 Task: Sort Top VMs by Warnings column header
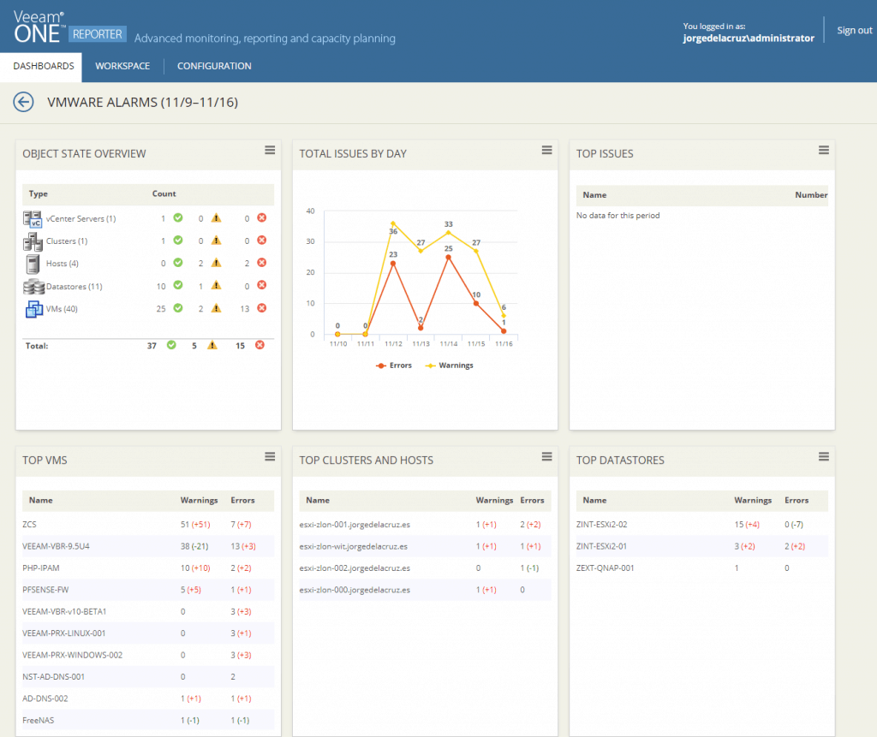click(x=199, y=501)
